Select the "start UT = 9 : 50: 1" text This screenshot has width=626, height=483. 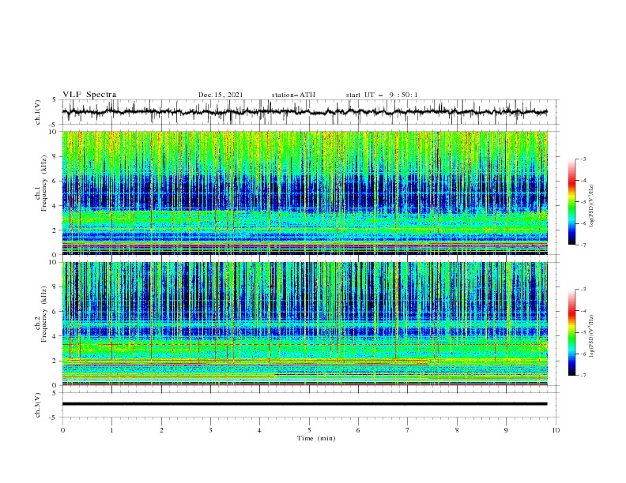382,95
